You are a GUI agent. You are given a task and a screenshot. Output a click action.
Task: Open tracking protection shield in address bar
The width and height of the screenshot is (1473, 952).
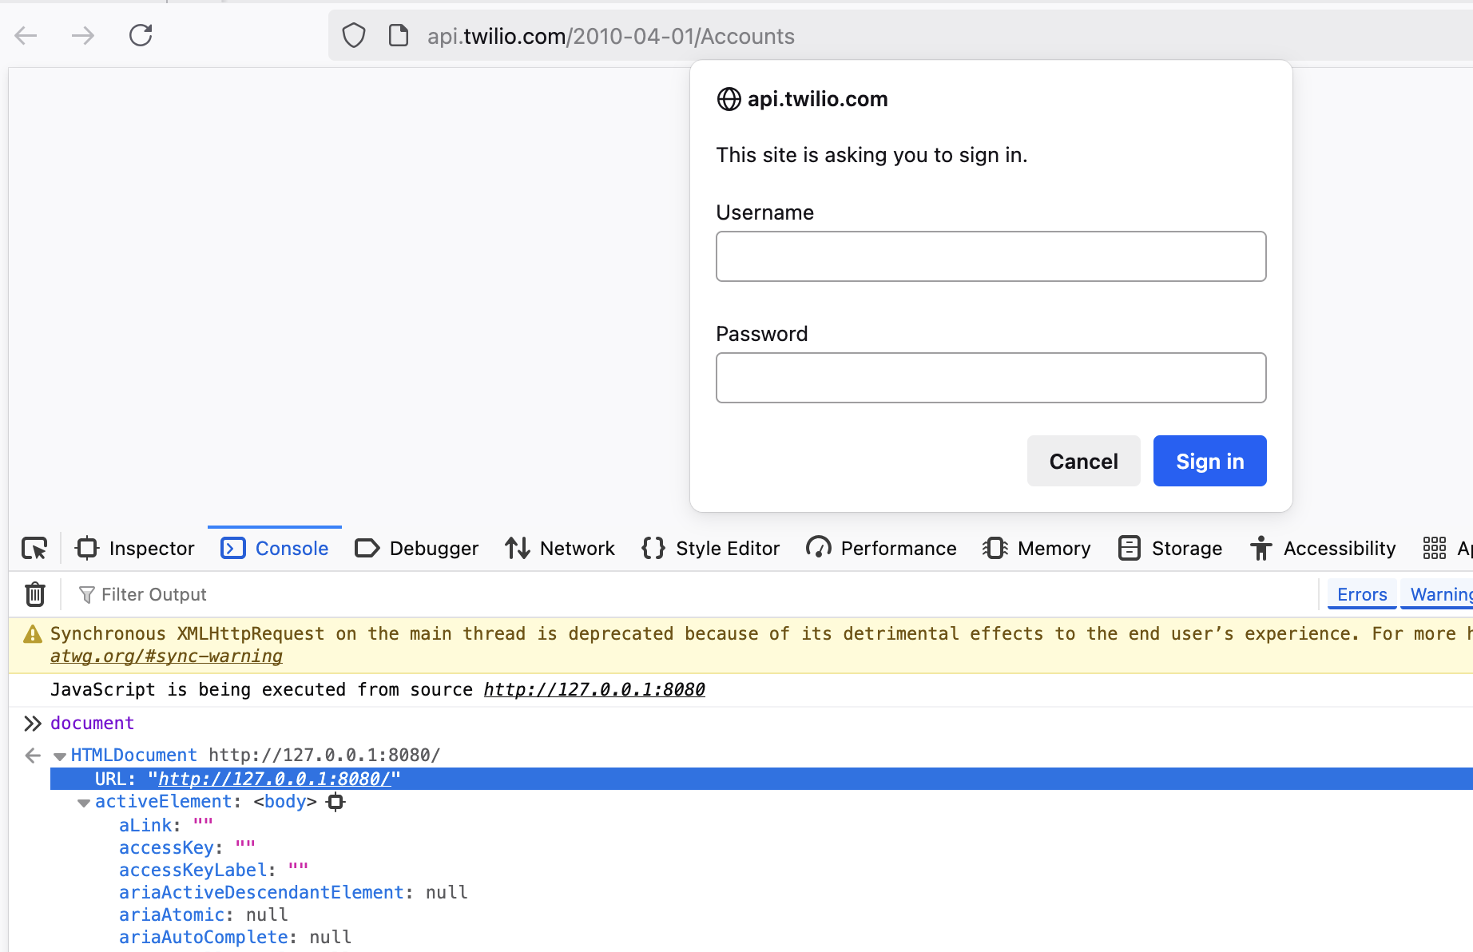[x=352, y=35]
